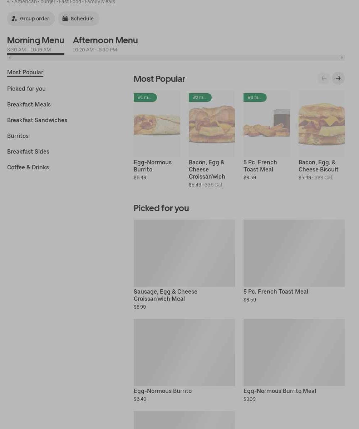Image resolution: width=359 pixels, height=429 pixels.
Task: Click the next arrow in Most Popular carousel
Action: click(x=338, y=78)
